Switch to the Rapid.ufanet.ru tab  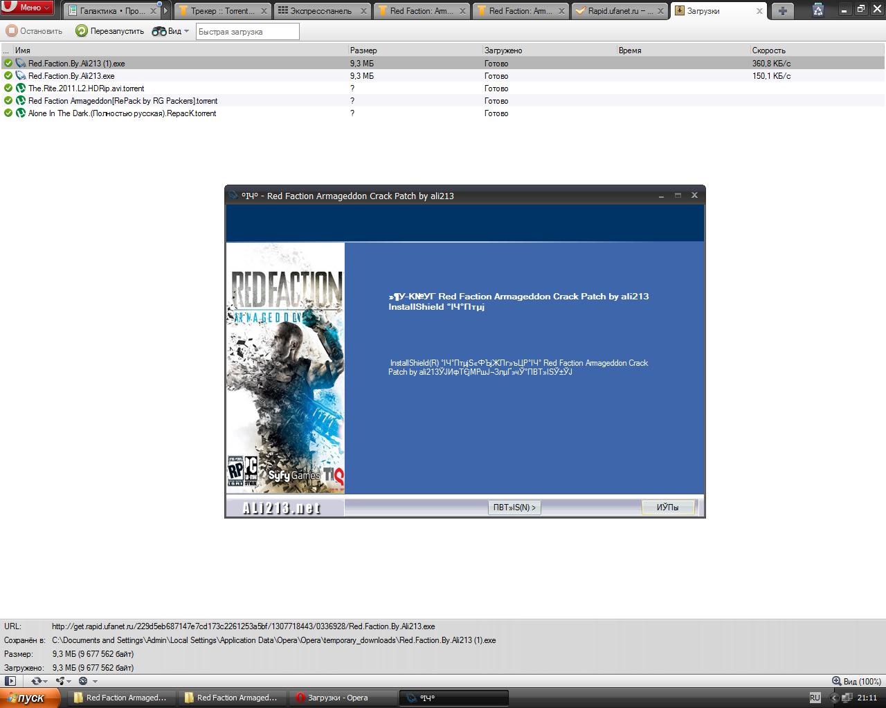620,11
